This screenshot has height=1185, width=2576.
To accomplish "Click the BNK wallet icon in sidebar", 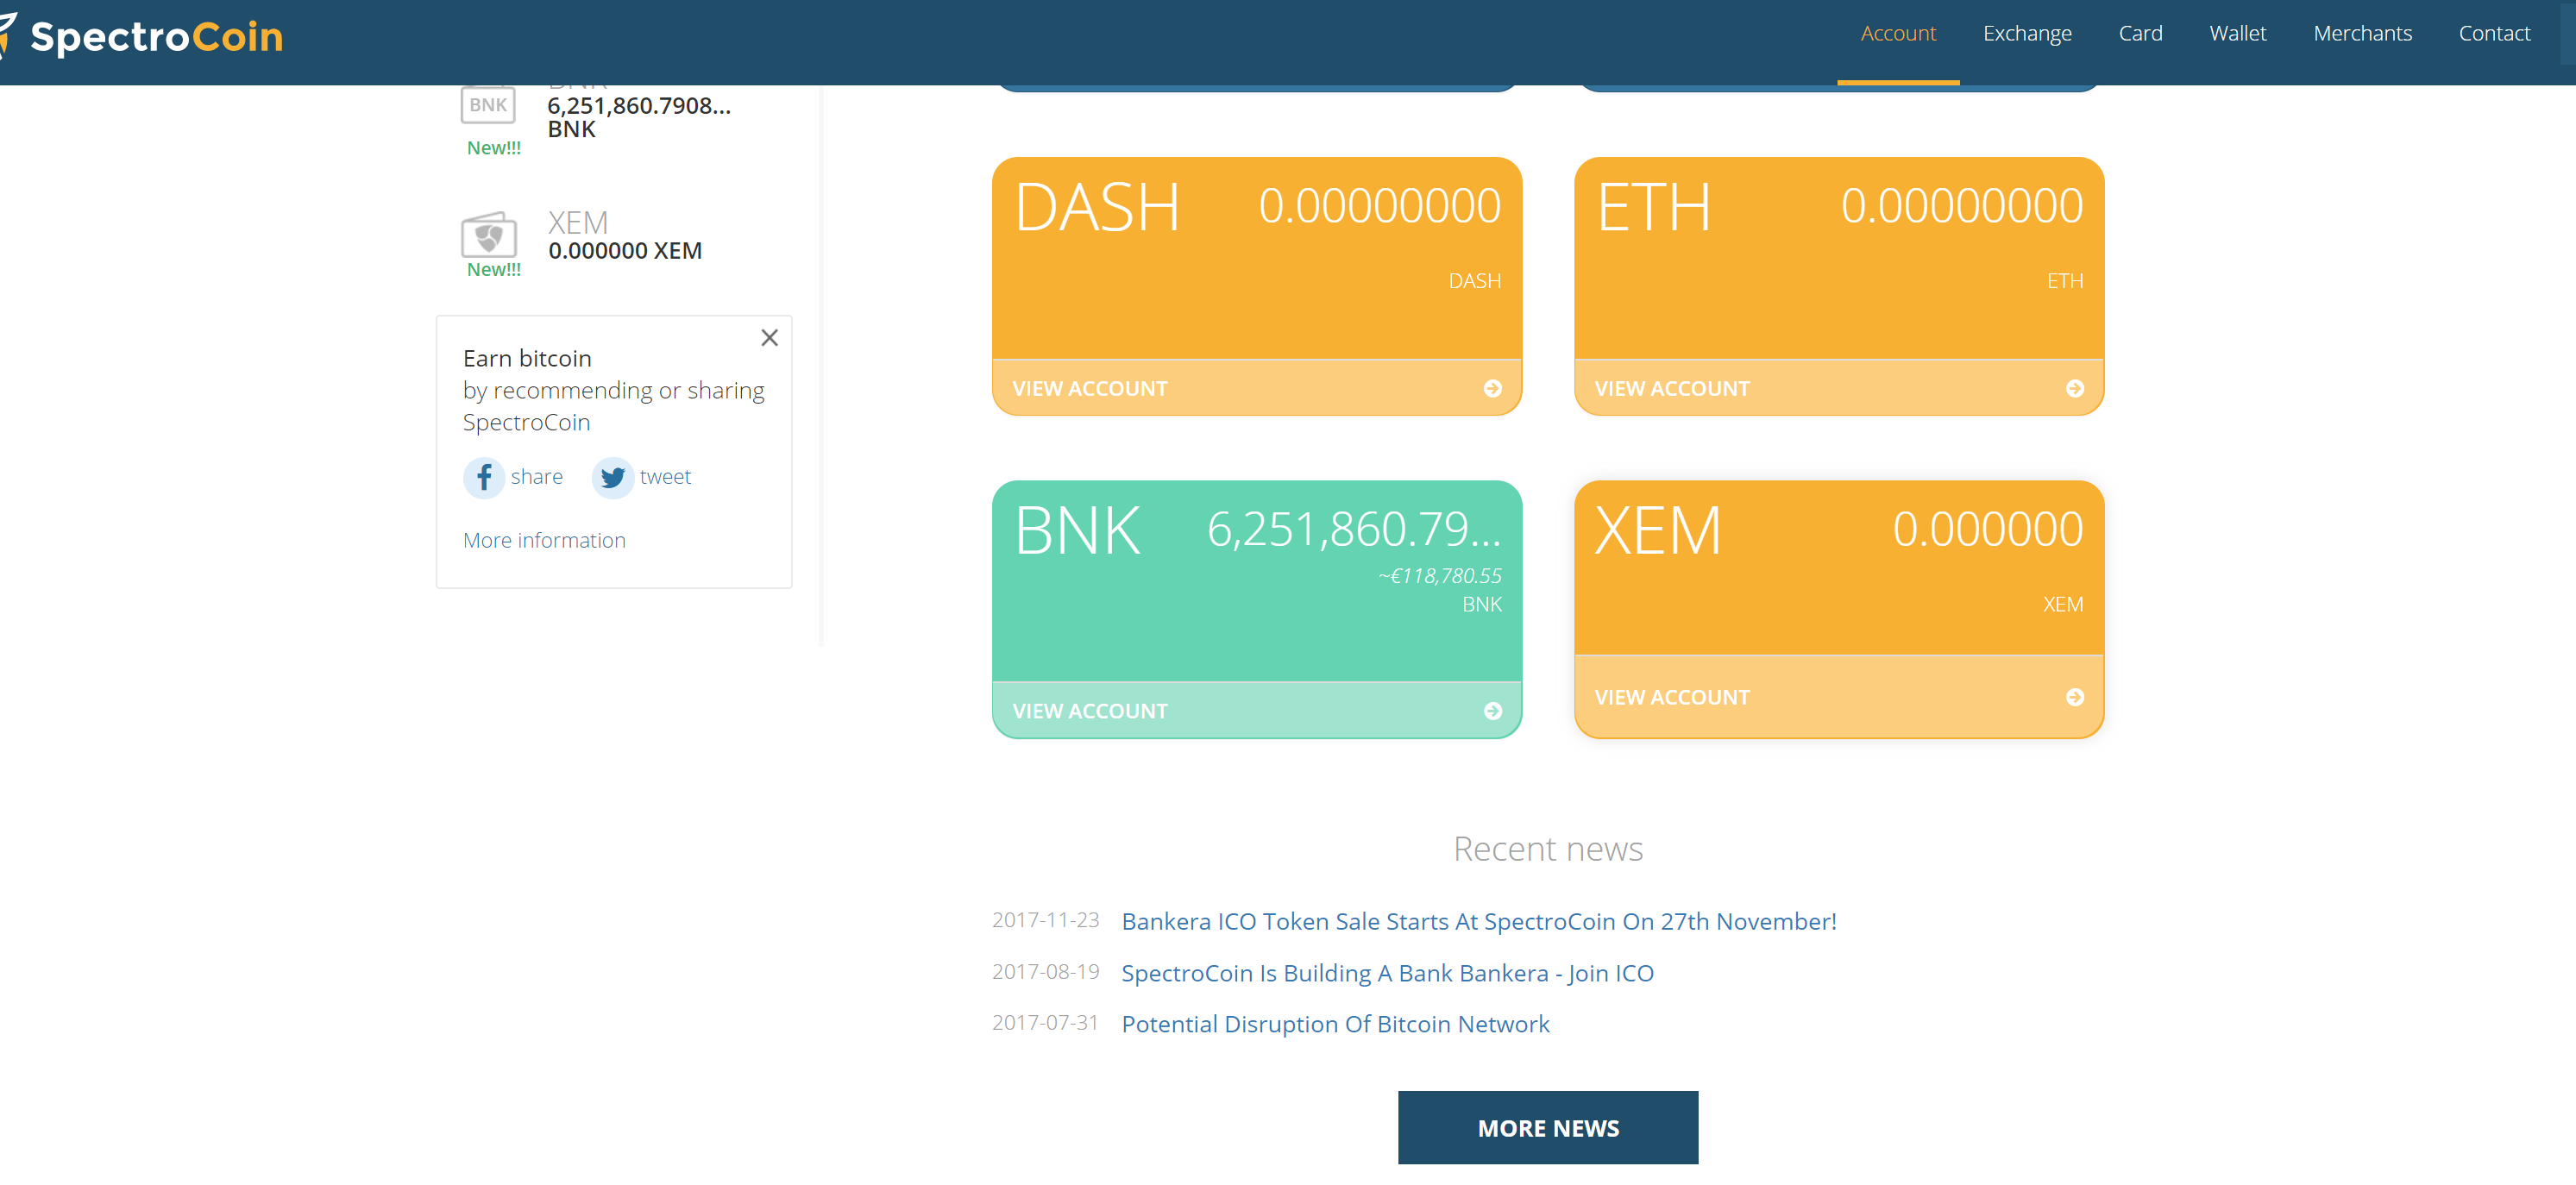I will coord(488,105).
